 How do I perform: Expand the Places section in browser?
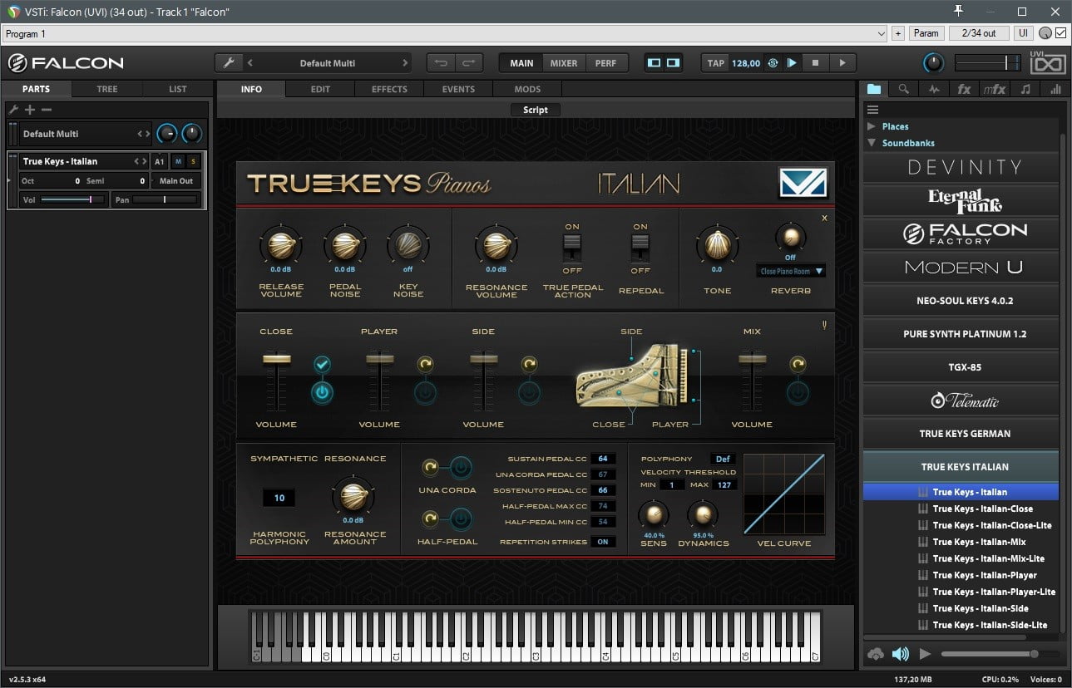pos(872,126)
